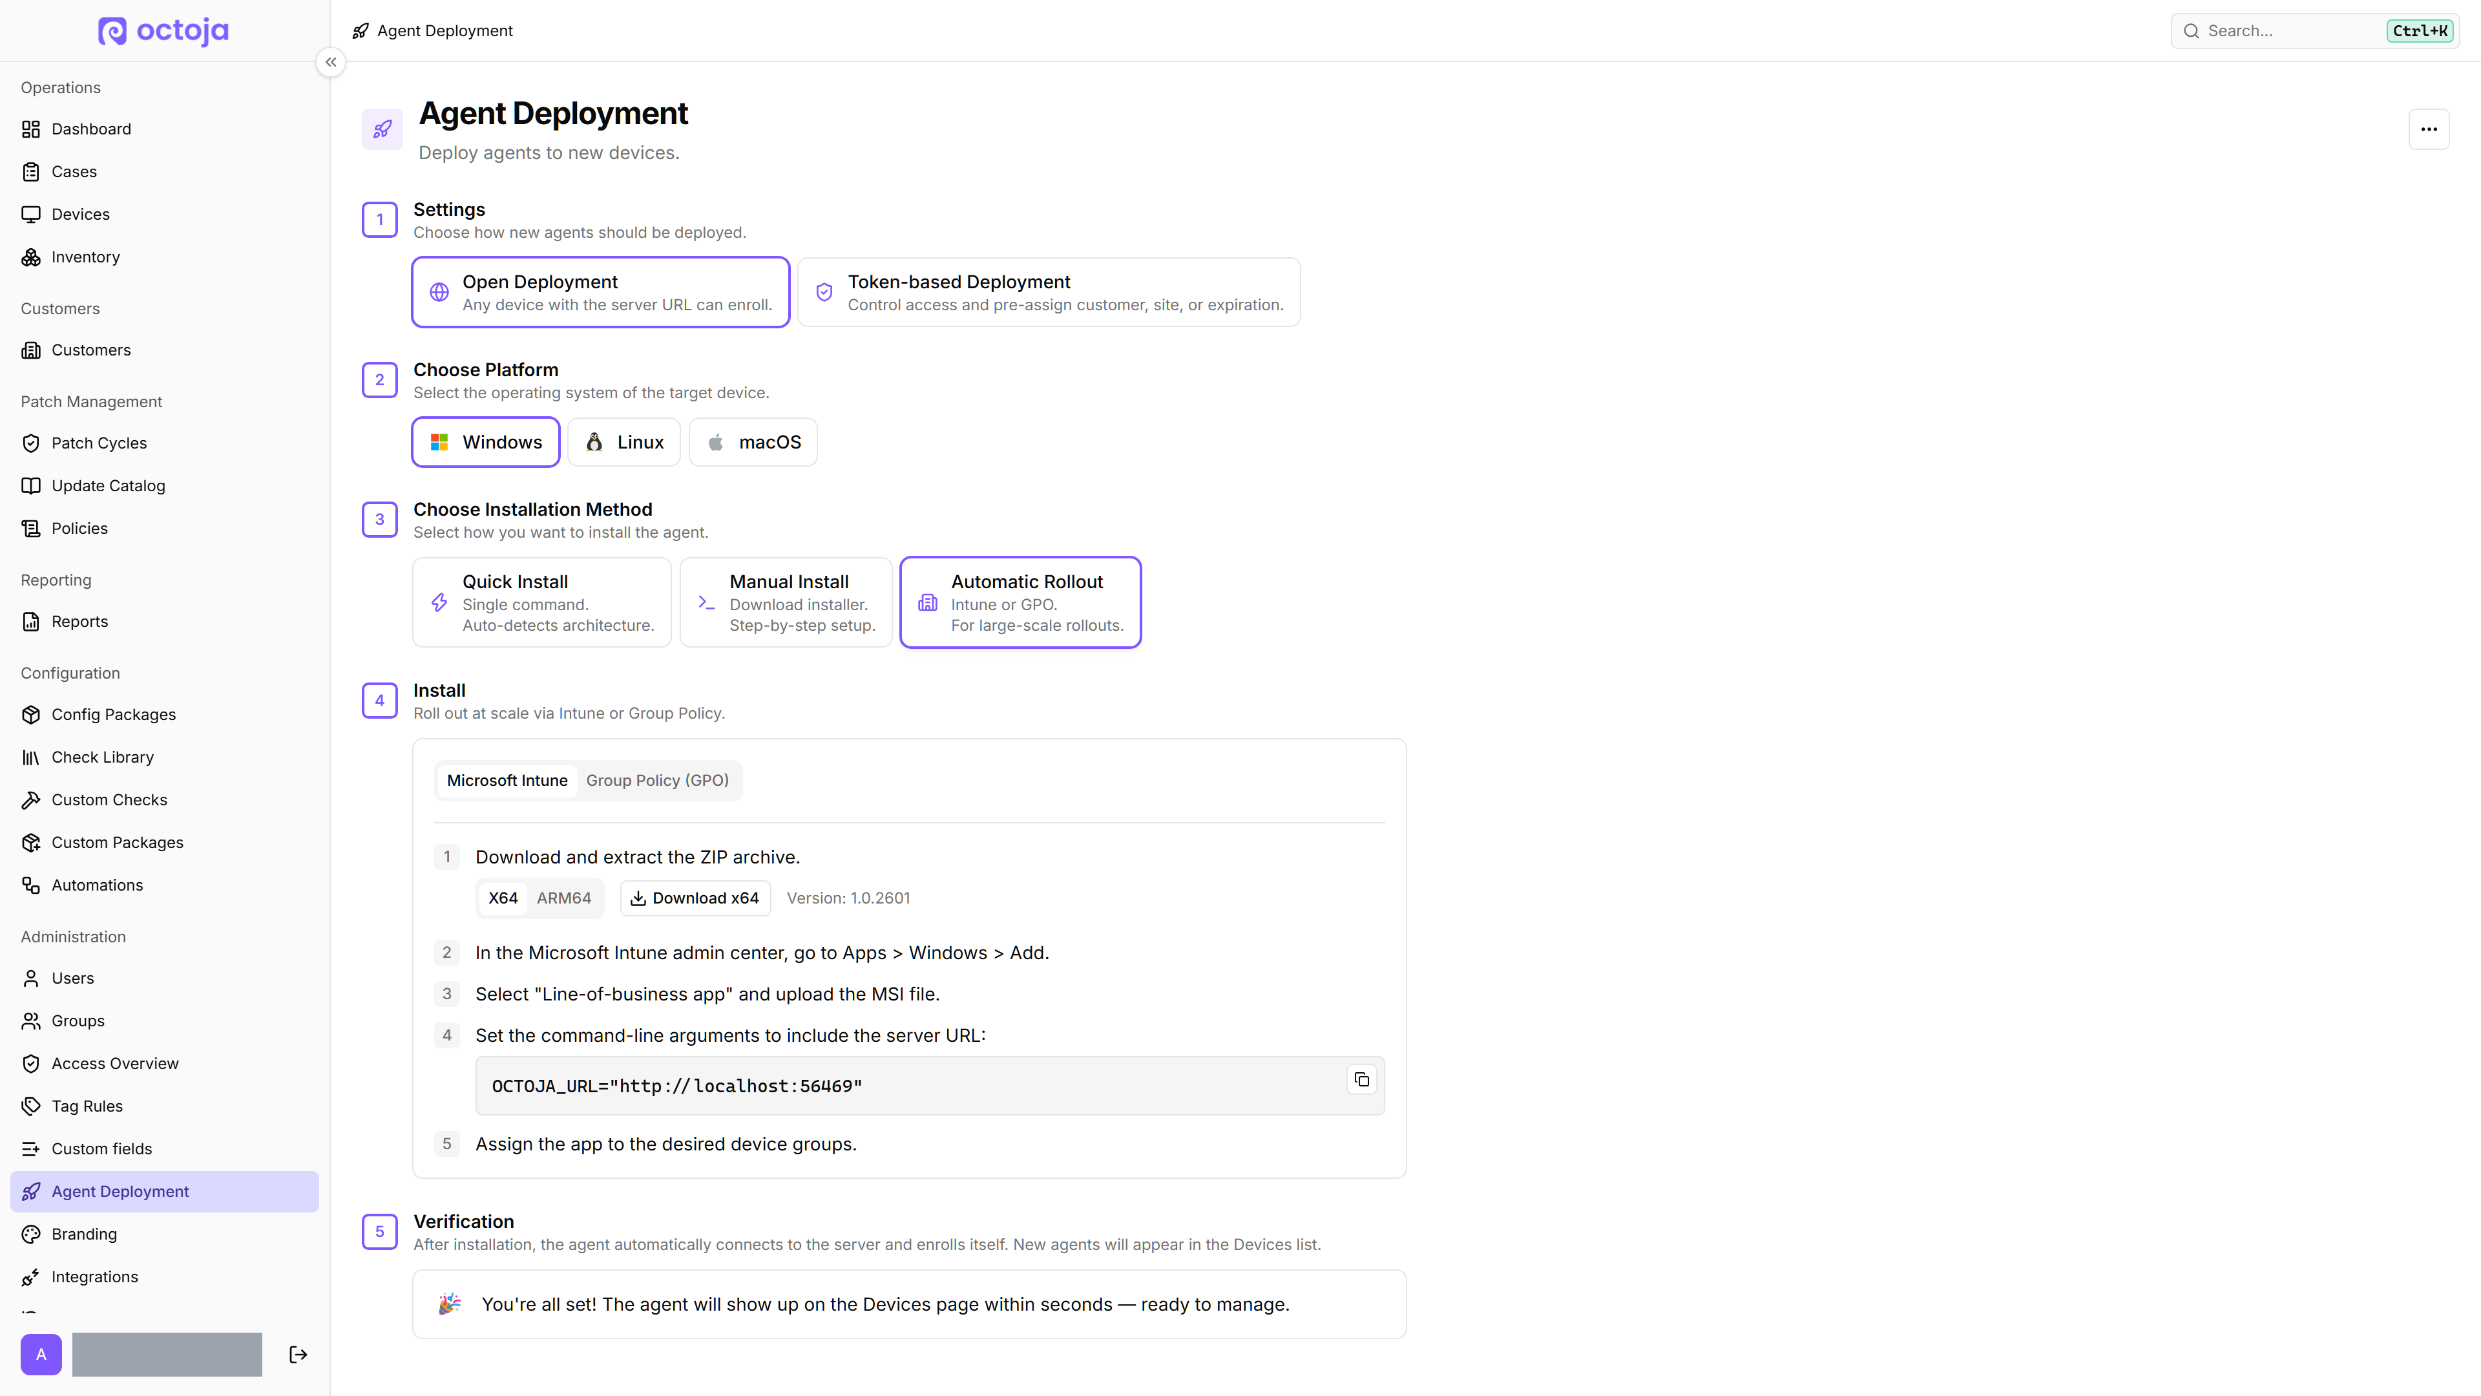Select Token-based Deployment
Image resolution: width=2481 pixels, height=1396 pixels.
point(1049,292)
